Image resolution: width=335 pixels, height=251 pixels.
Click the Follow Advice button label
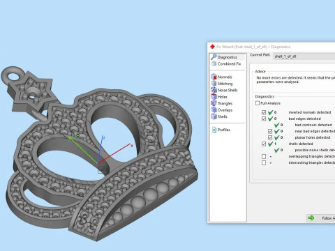[x=329, y=218]
